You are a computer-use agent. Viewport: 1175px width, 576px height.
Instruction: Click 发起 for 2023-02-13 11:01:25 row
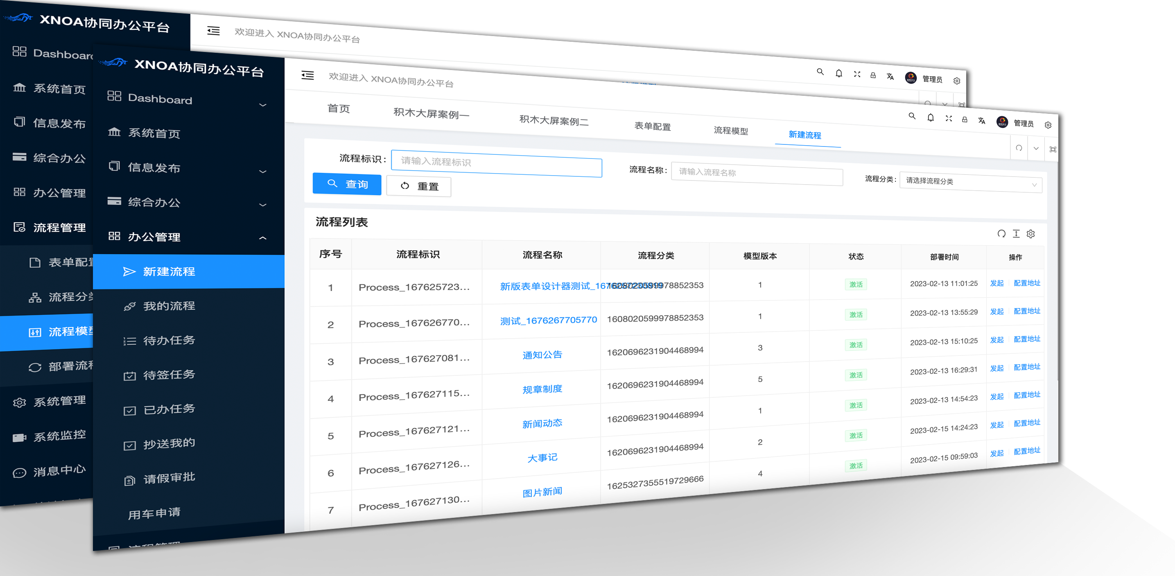pos(996,283)
